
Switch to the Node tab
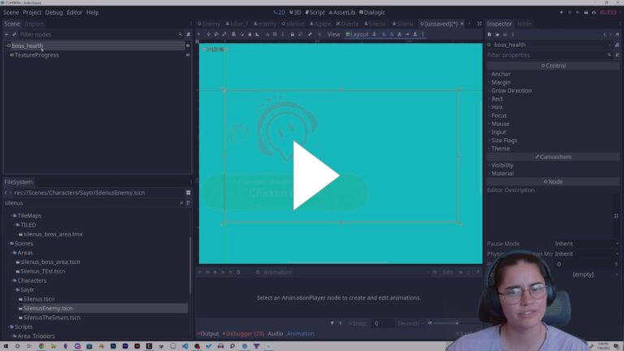[524, 24]
